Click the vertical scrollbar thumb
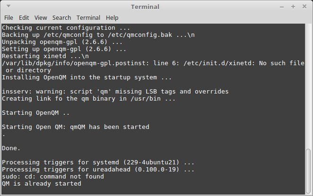Image resolution: width=313 pixels, height=196 pixels. pyautogui.click(x=308, y=171)
